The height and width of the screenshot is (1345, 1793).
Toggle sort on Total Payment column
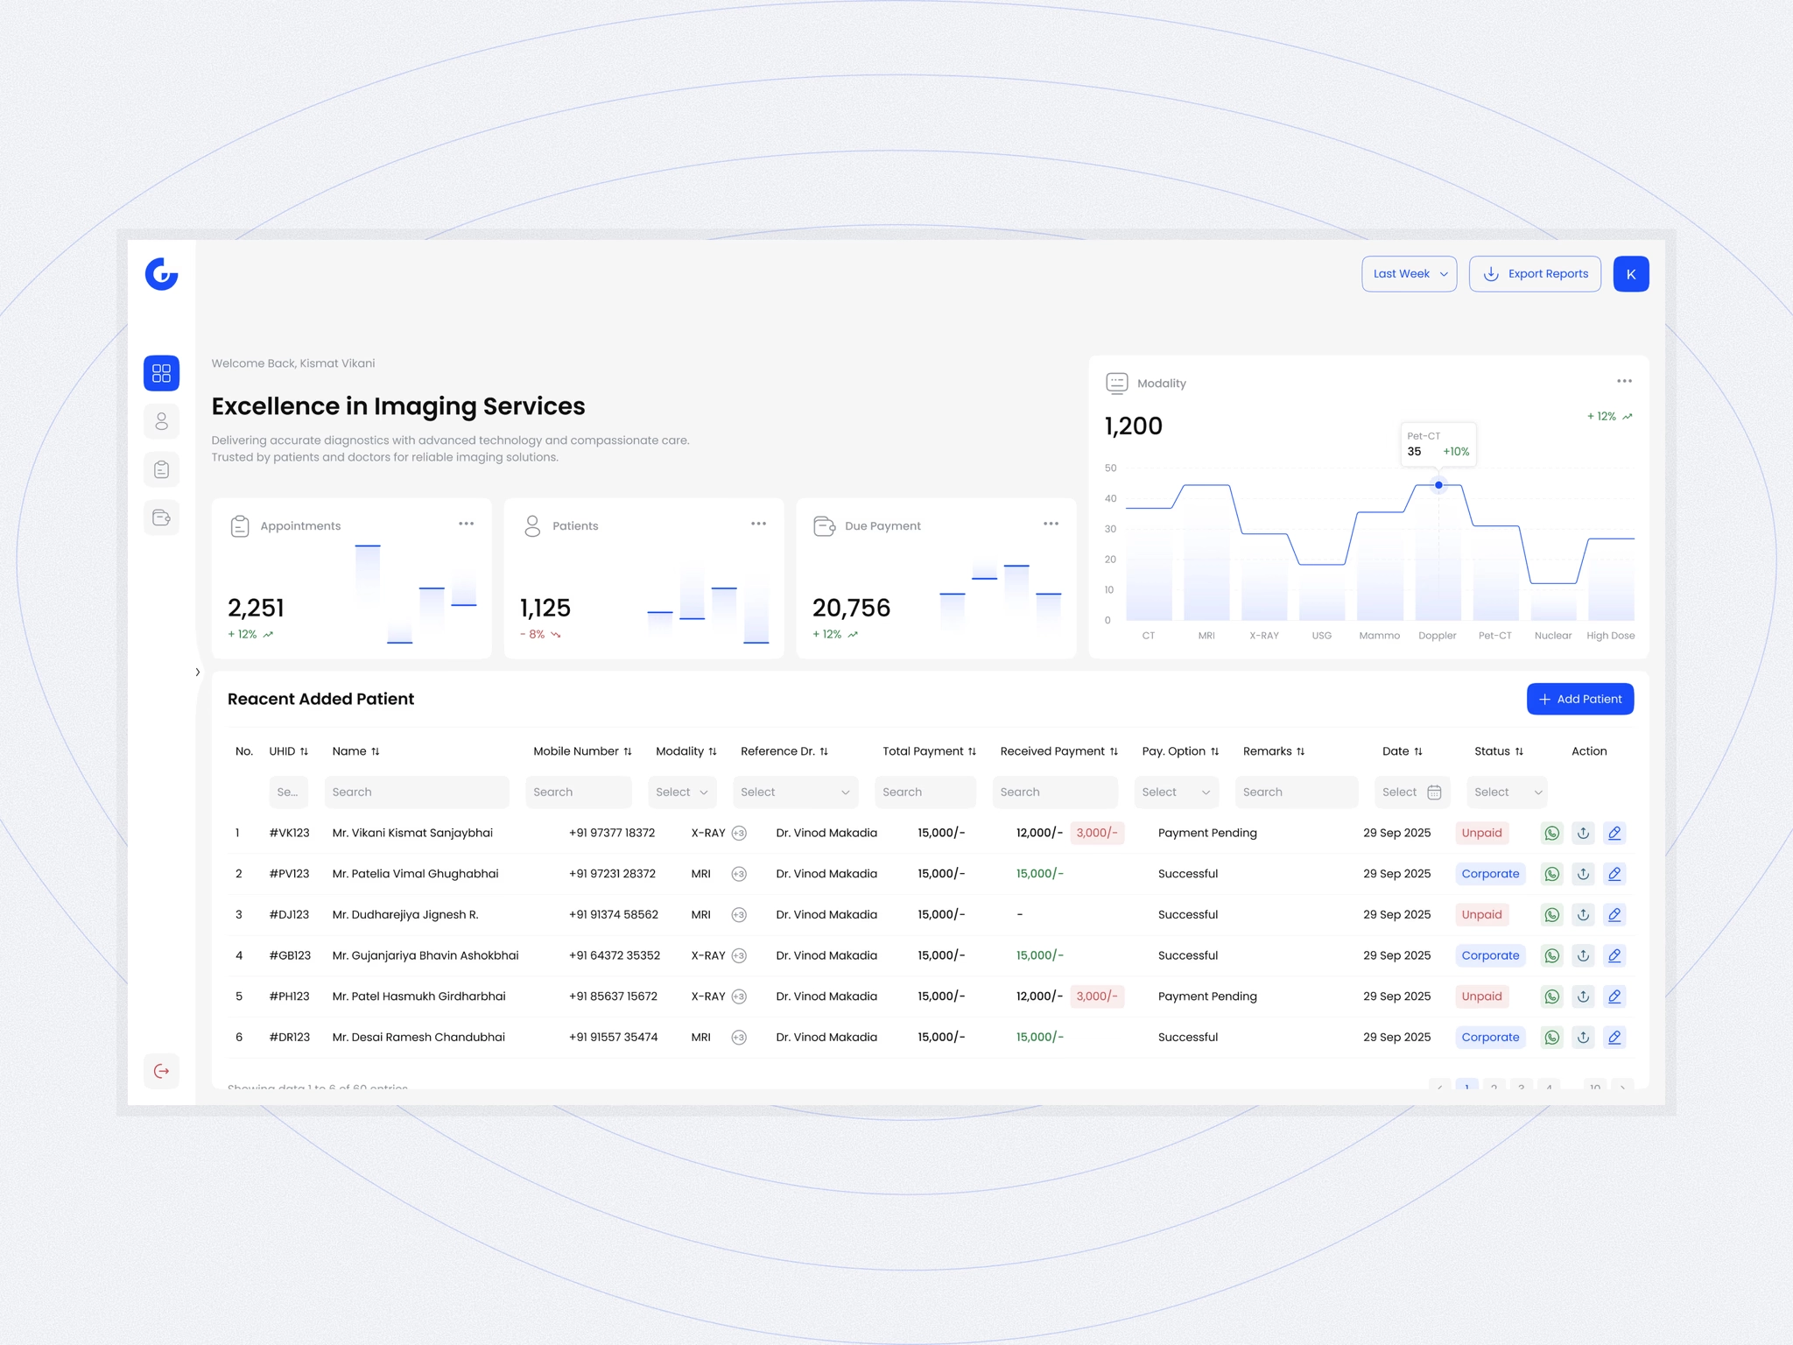(972, 751)
